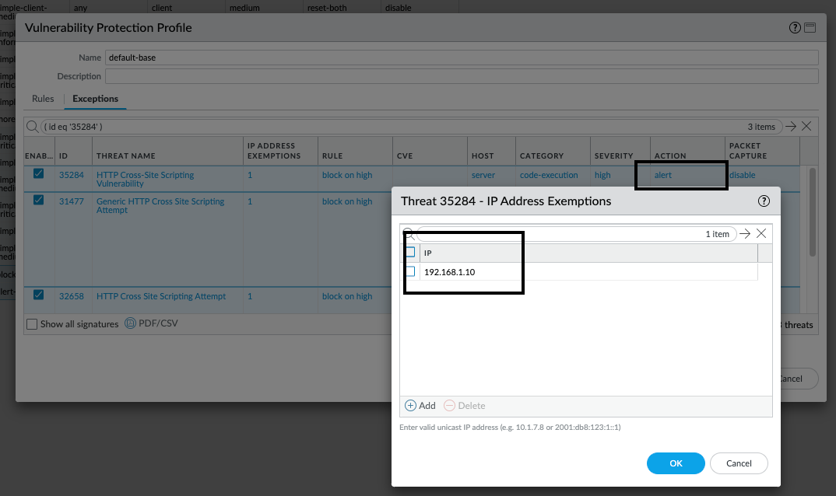Enable Show all signatures checkbox
This screenshot has width=836, height=496.
point(32,324)
